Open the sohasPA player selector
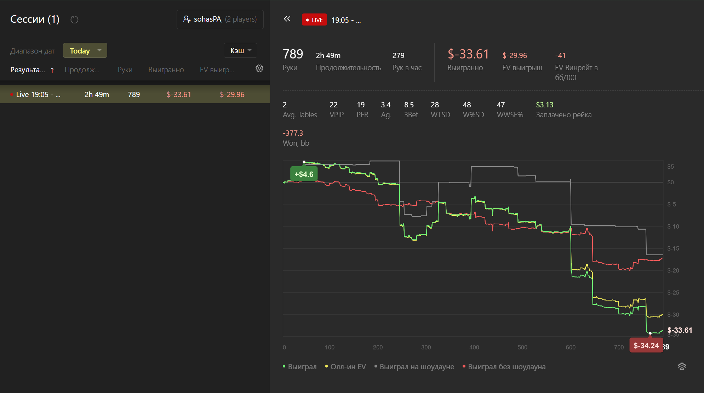Image resolution: width=704 pixels, height=393 pixels. [x=220, y=19]
